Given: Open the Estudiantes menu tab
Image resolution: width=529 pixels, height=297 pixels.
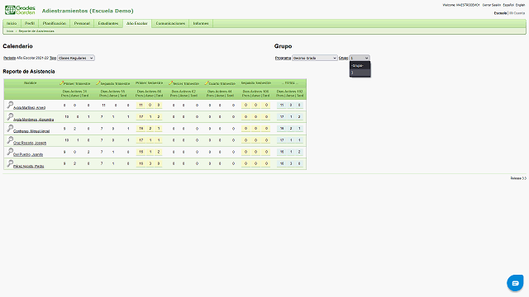Looking at the screenshot, I should click(x=108, y=24).
